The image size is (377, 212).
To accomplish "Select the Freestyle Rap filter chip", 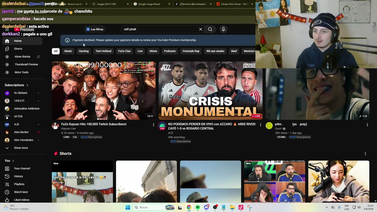I will point(191,51).
